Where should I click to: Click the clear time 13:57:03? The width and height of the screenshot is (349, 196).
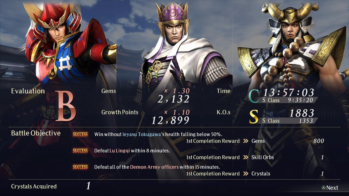coord(289,92)
